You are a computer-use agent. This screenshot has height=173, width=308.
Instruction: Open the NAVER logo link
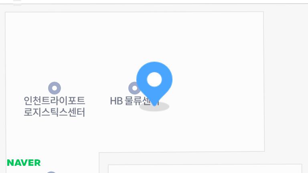(x=24, y=163)
